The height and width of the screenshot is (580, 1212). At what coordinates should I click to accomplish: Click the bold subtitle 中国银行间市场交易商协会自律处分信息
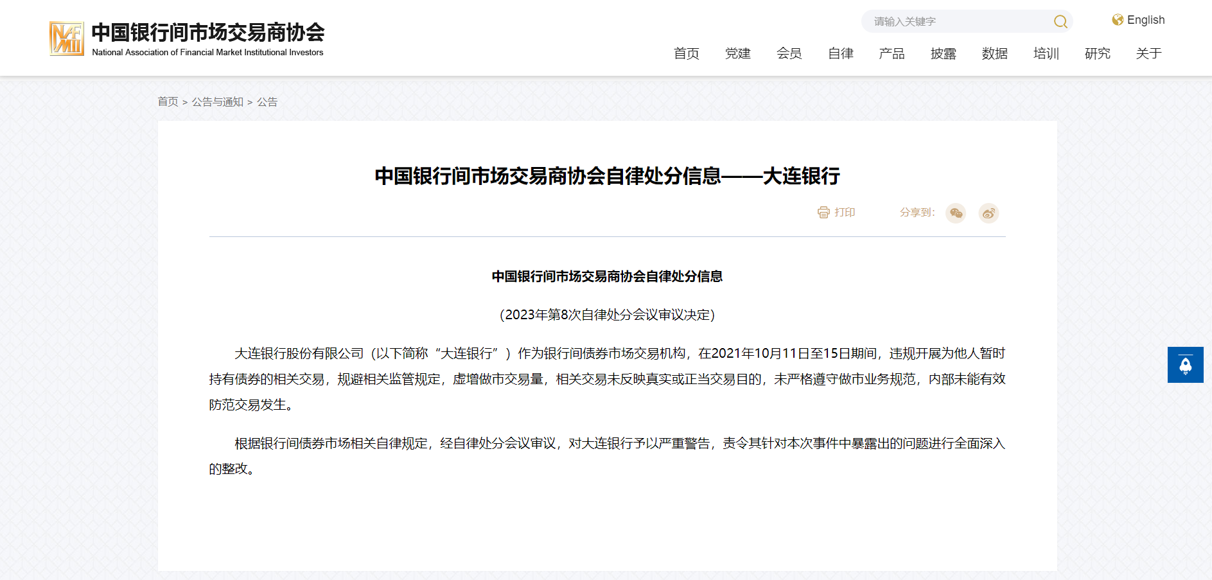pos(607,276)
